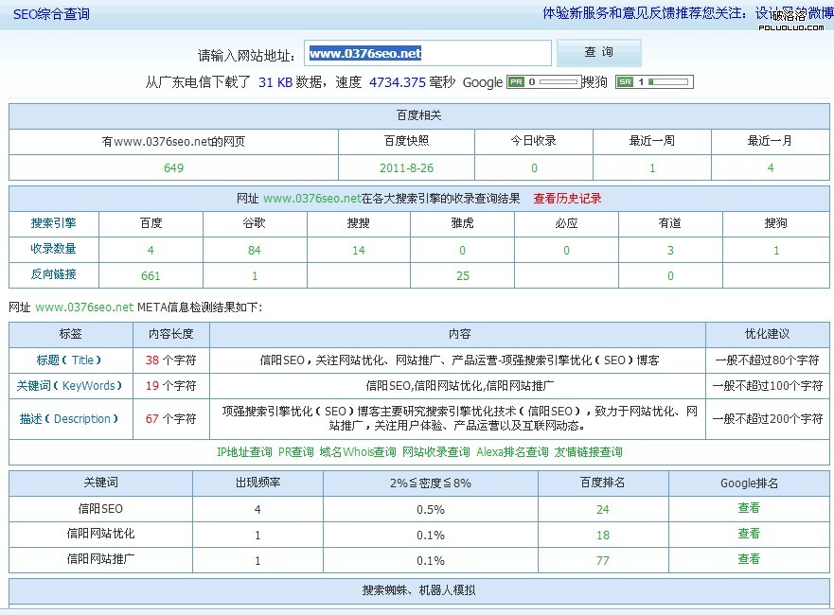Open the 域名Whois查询 link
Viewport: 834px width, 615px height.
coord(358,452)
